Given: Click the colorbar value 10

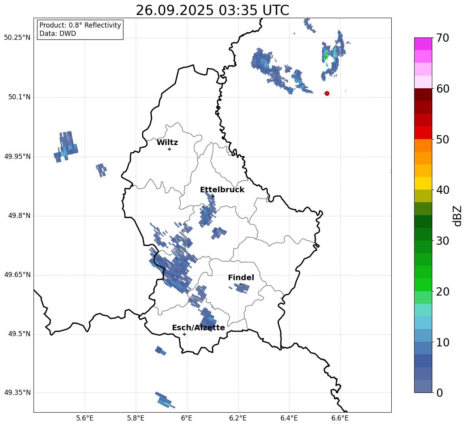Looking at the screenshot, I should pyautogui.click(x=443, y=342).
